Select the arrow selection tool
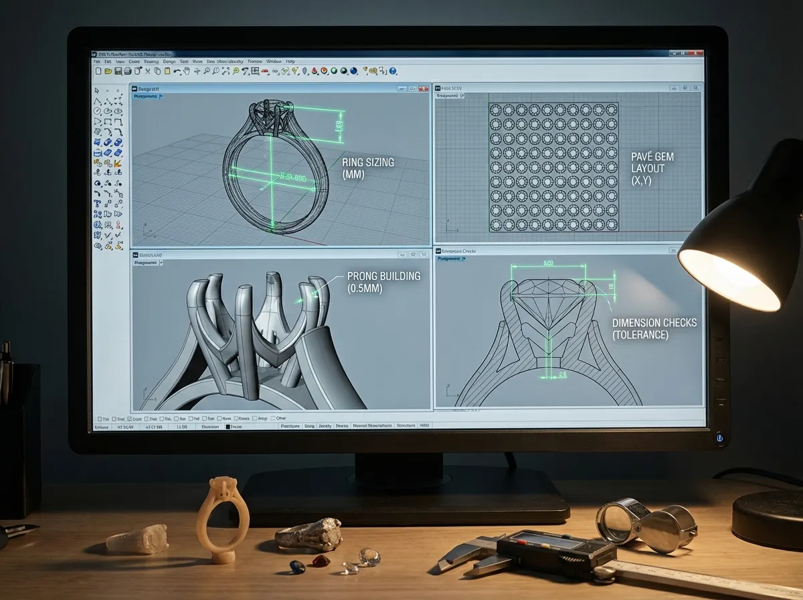The height and width of the screenshot is (600, 803). [x=96, y=90]
